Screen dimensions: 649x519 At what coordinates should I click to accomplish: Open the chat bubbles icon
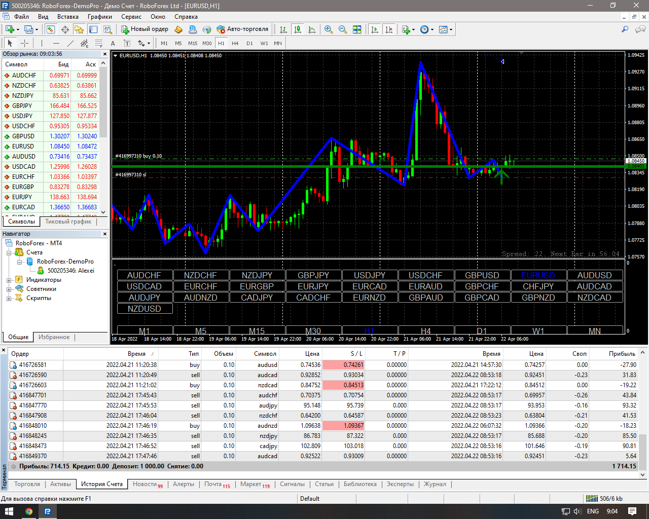pyautogui.click(x=640, y=29)
